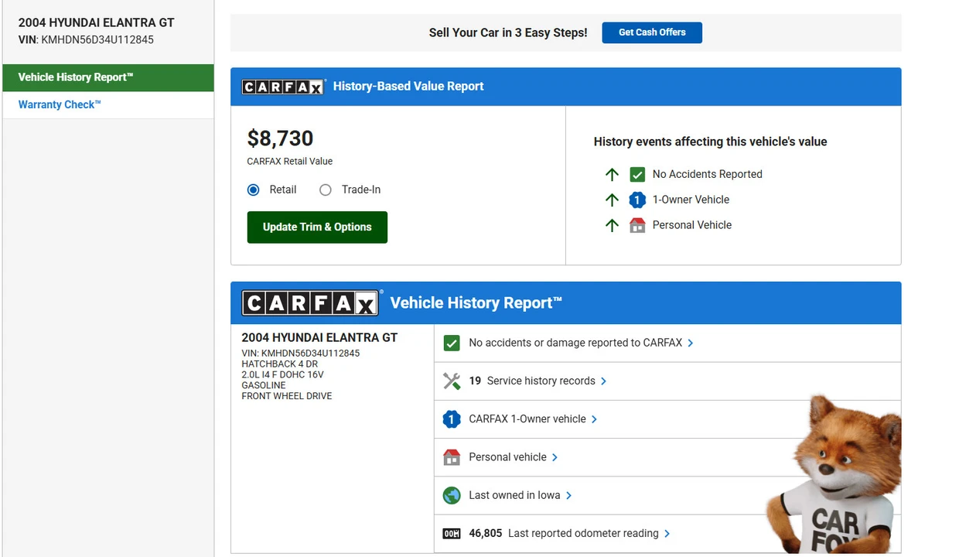Click the 2004 HYUNDAI ELANTRA GT sidebar title
Screen dimensions: 959x557
(97, 22)
